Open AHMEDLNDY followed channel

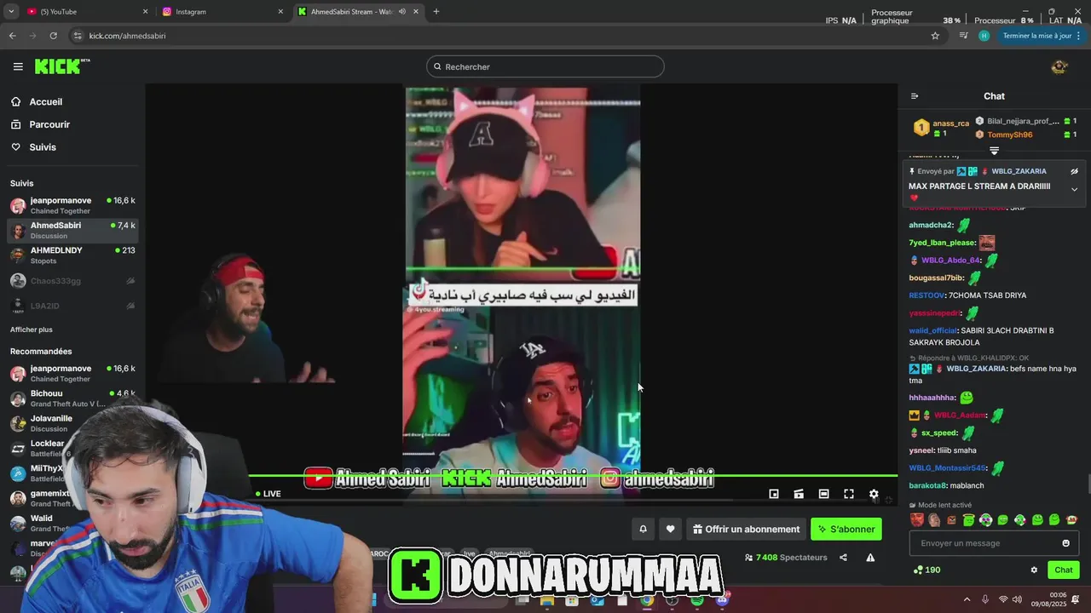click(x=72, y=255)
